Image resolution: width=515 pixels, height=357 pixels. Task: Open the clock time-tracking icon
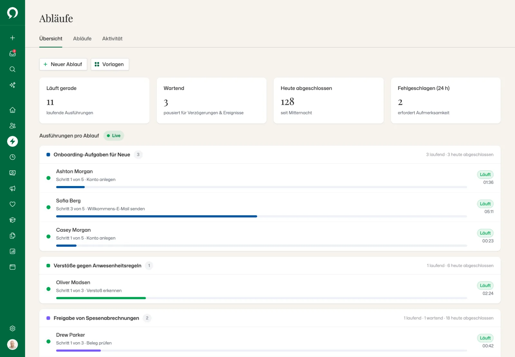click(x=13, y=157)
